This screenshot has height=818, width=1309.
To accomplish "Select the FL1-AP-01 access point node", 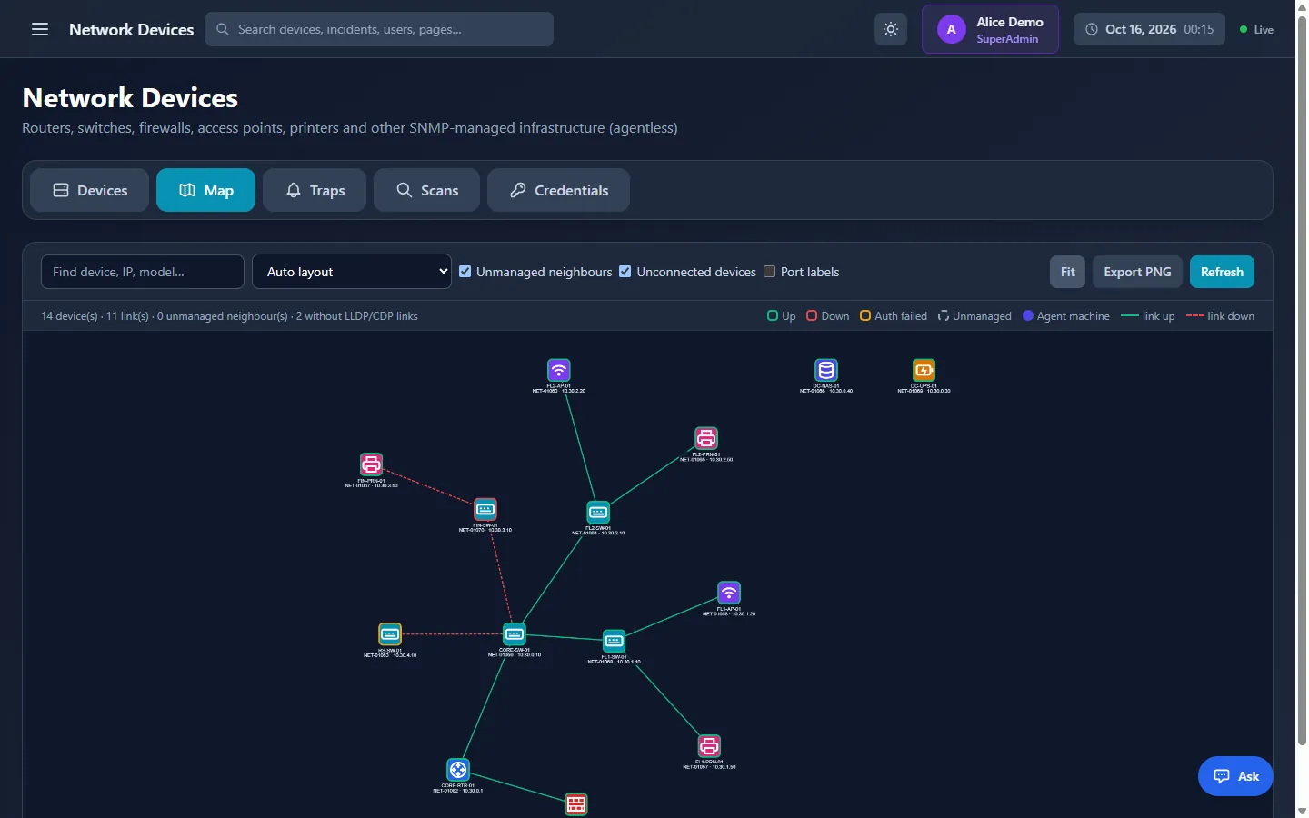I will pos(729,593).
